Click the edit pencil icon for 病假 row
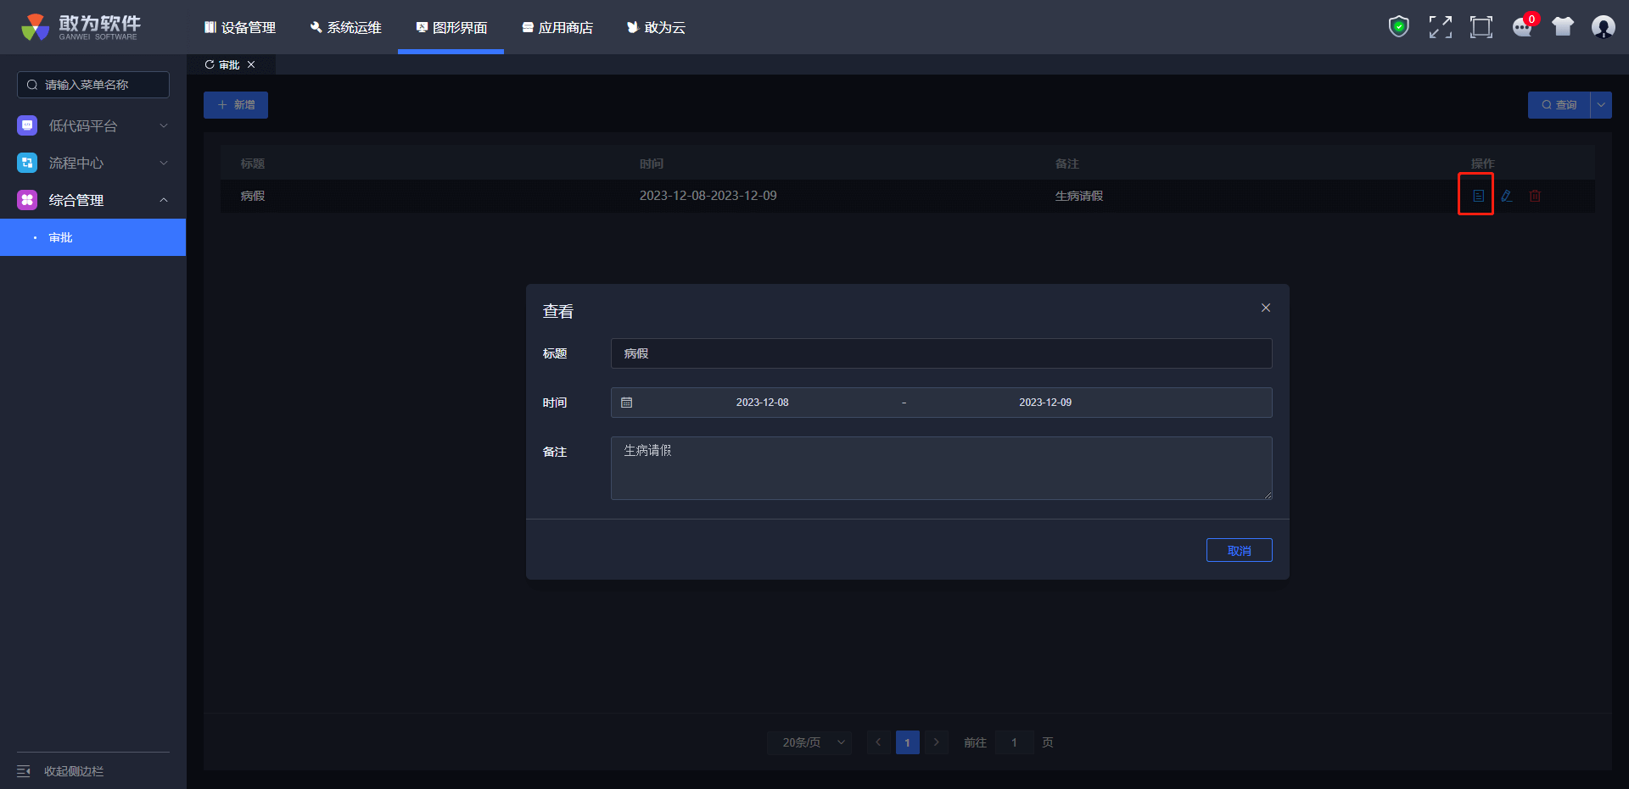The height and width of the screenshot is (789, 1629). tap(1506, 196)
